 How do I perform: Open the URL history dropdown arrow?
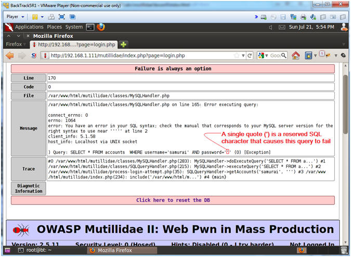[243, 56]
